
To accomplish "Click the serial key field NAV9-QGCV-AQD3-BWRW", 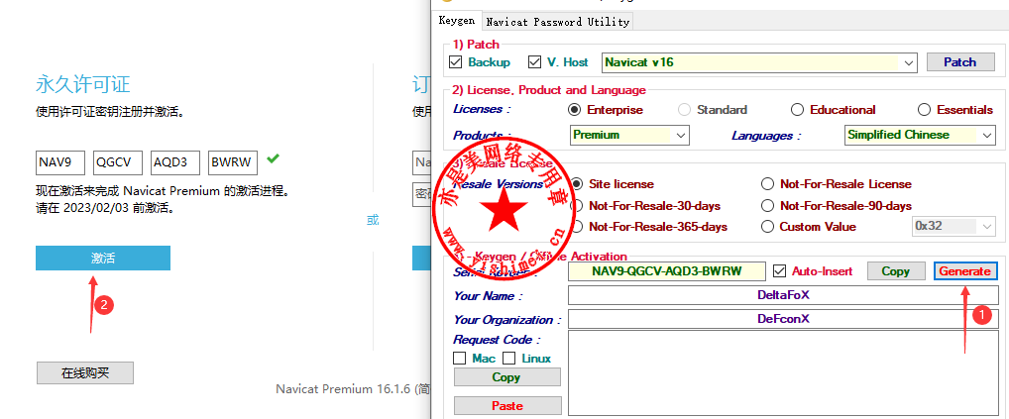I will point(667,271).
